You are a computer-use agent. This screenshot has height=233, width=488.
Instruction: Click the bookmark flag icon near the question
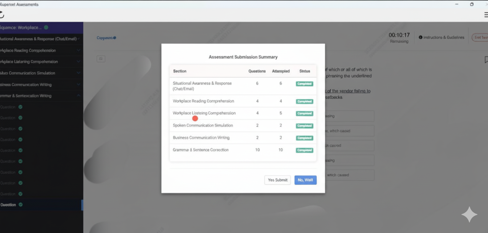pyautogui.click(x=486, y=60)
